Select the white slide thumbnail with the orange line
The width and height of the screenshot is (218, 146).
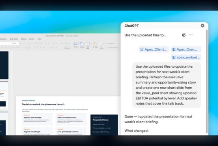coord(4,95)
